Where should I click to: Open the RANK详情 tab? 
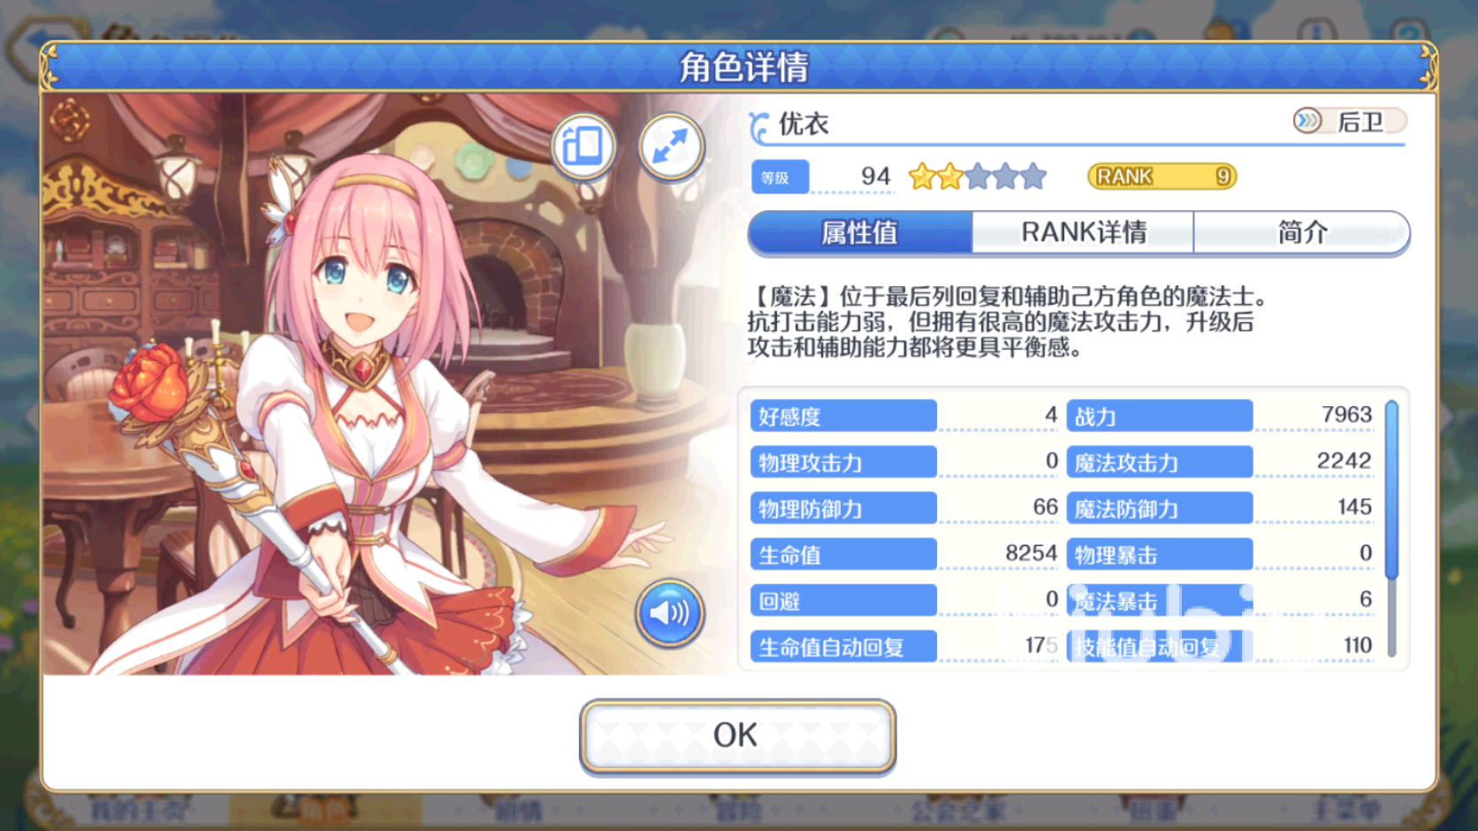(x=1083, y=233)
